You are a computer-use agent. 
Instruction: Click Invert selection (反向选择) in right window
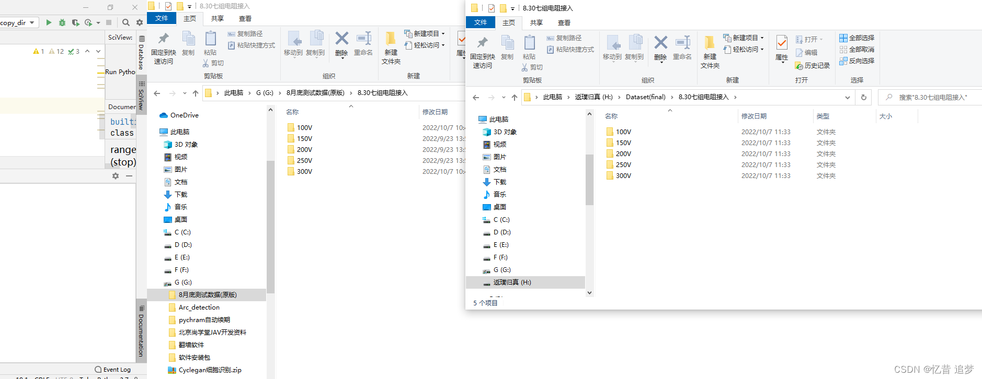coord(857,61)
